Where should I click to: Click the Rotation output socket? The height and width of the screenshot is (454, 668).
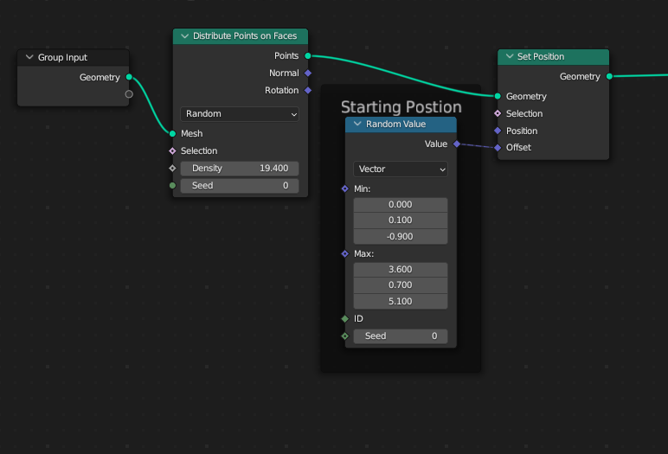click(308, 90)
